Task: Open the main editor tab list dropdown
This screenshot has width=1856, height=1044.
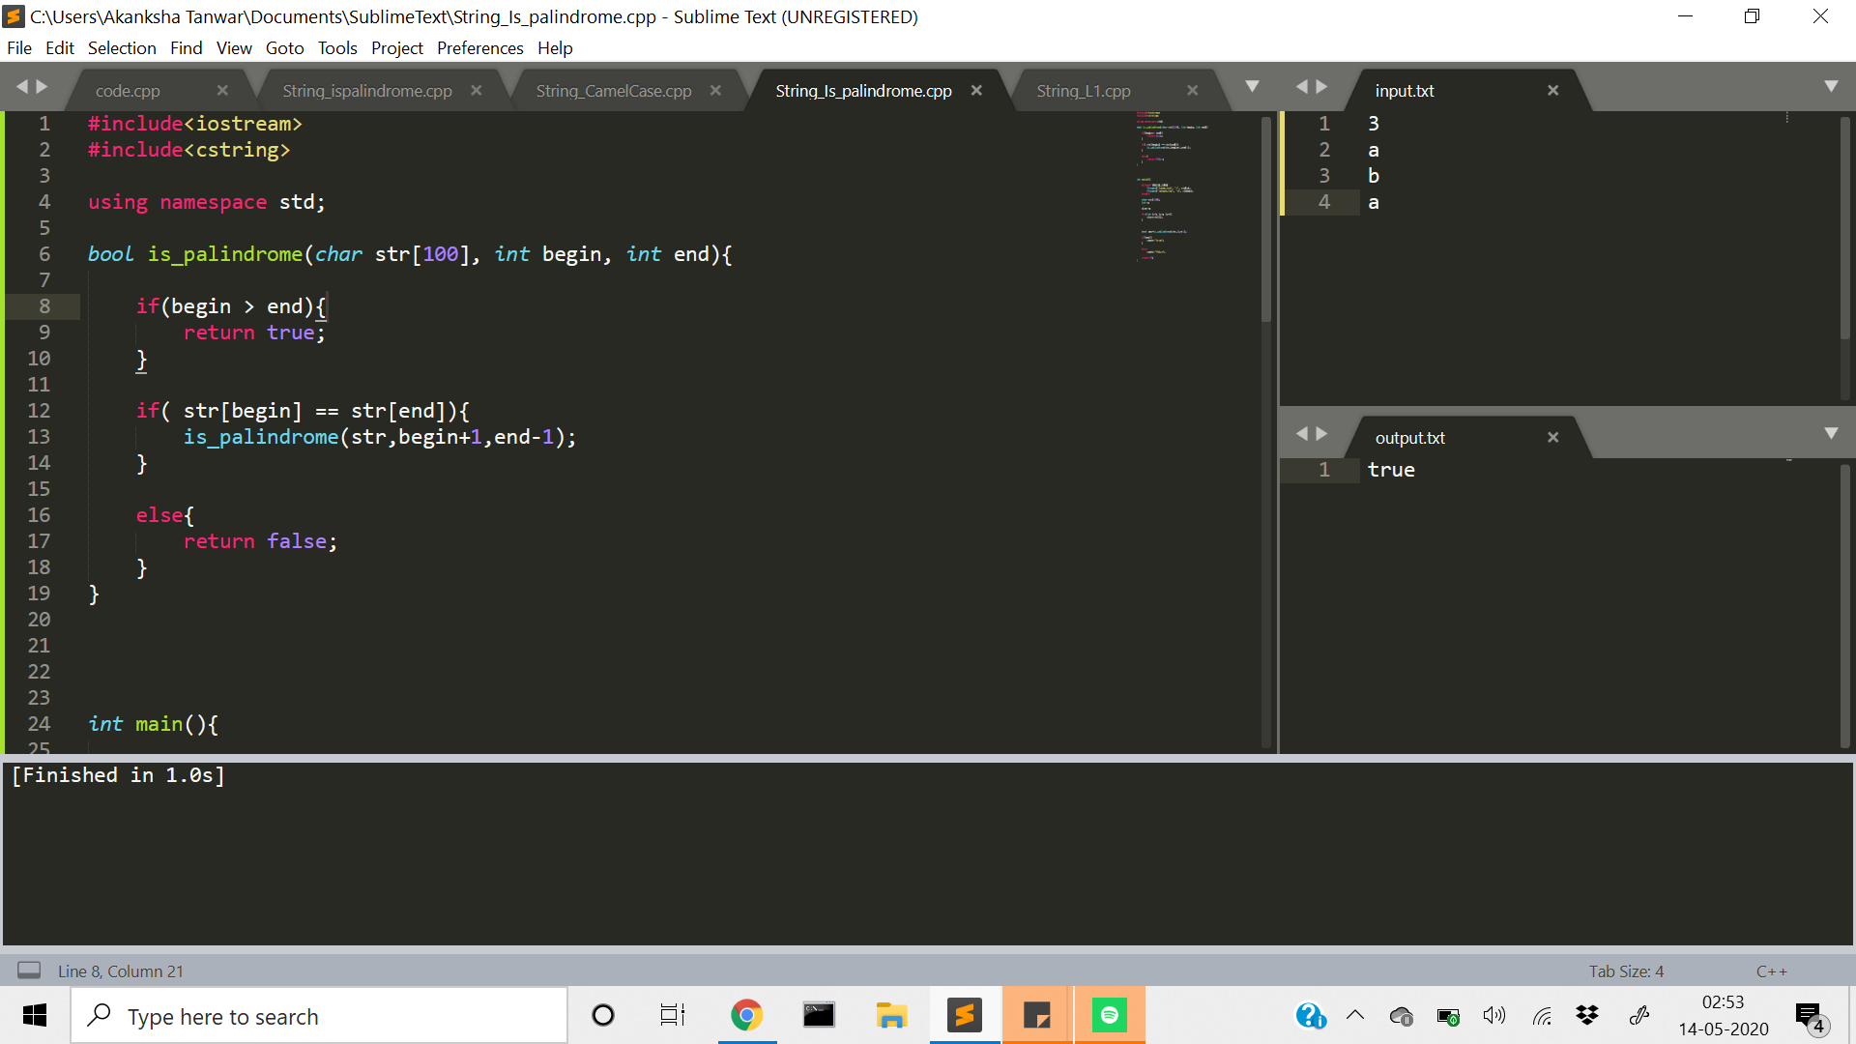Action: [x=1252, y=87]
